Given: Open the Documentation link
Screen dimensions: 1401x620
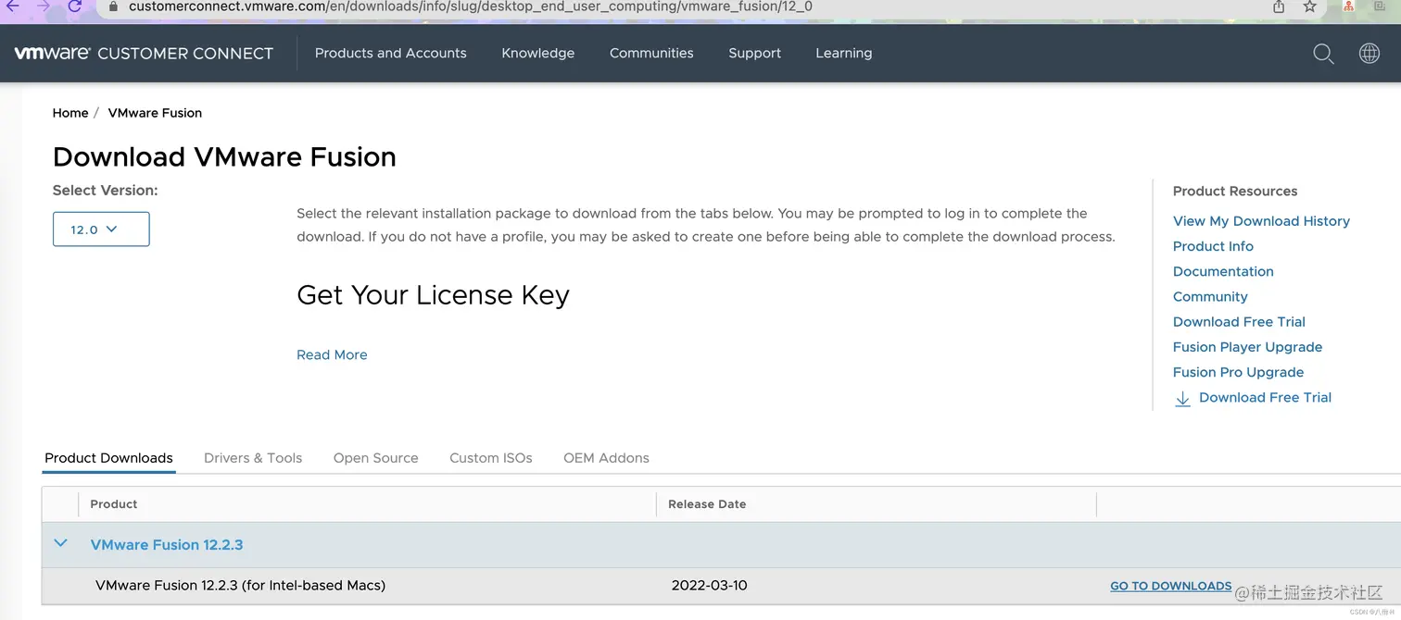Looking at the screenshot, I should (x=1223, y=271).
